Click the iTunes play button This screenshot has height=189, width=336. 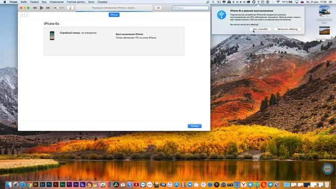tap(41, 8)
